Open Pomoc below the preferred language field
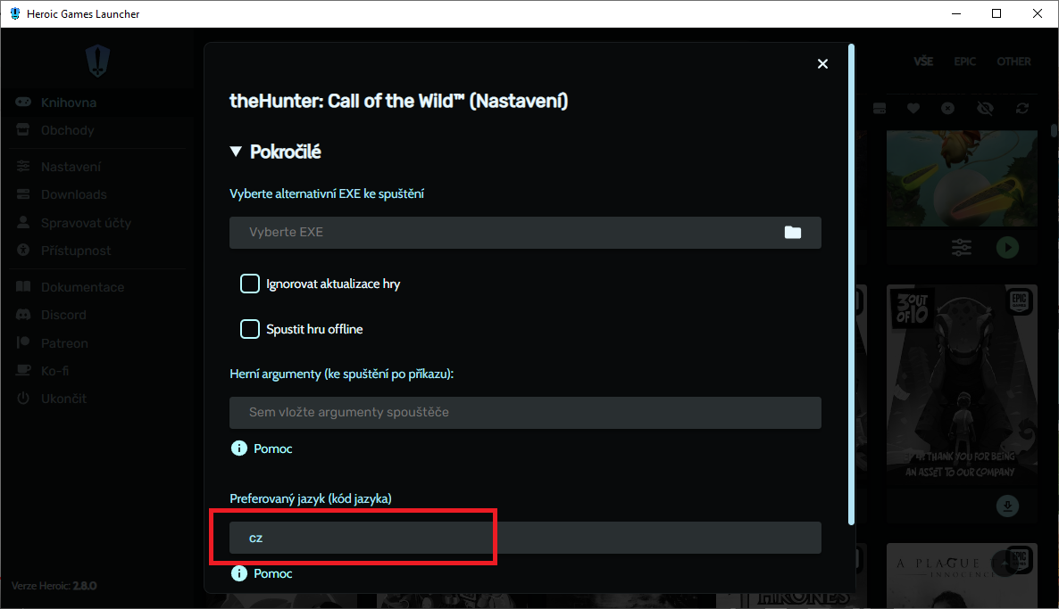Viewport: 1059px width, 609px height. pyautogui.click(x=272, y=573)
